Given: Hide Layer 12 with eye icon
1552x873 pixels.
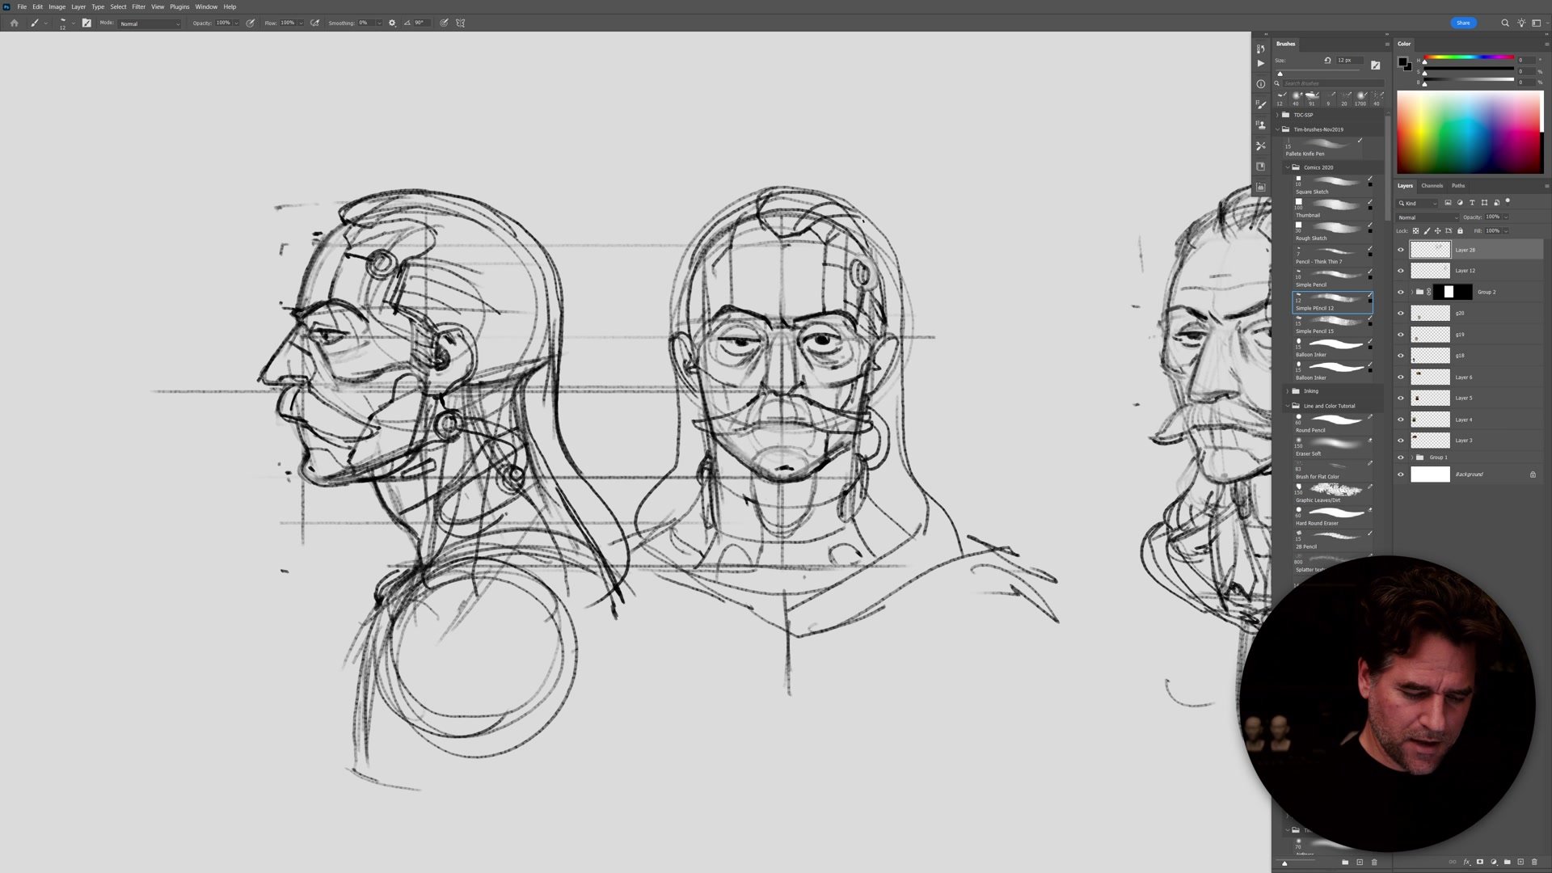Looking at the screenshot, I should tap(1401, 271).
